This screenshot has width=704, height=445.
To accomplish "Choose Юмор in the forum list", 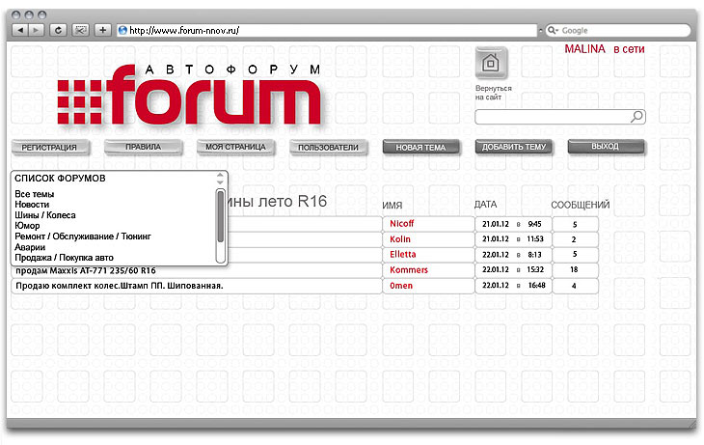I will [27, 226].
